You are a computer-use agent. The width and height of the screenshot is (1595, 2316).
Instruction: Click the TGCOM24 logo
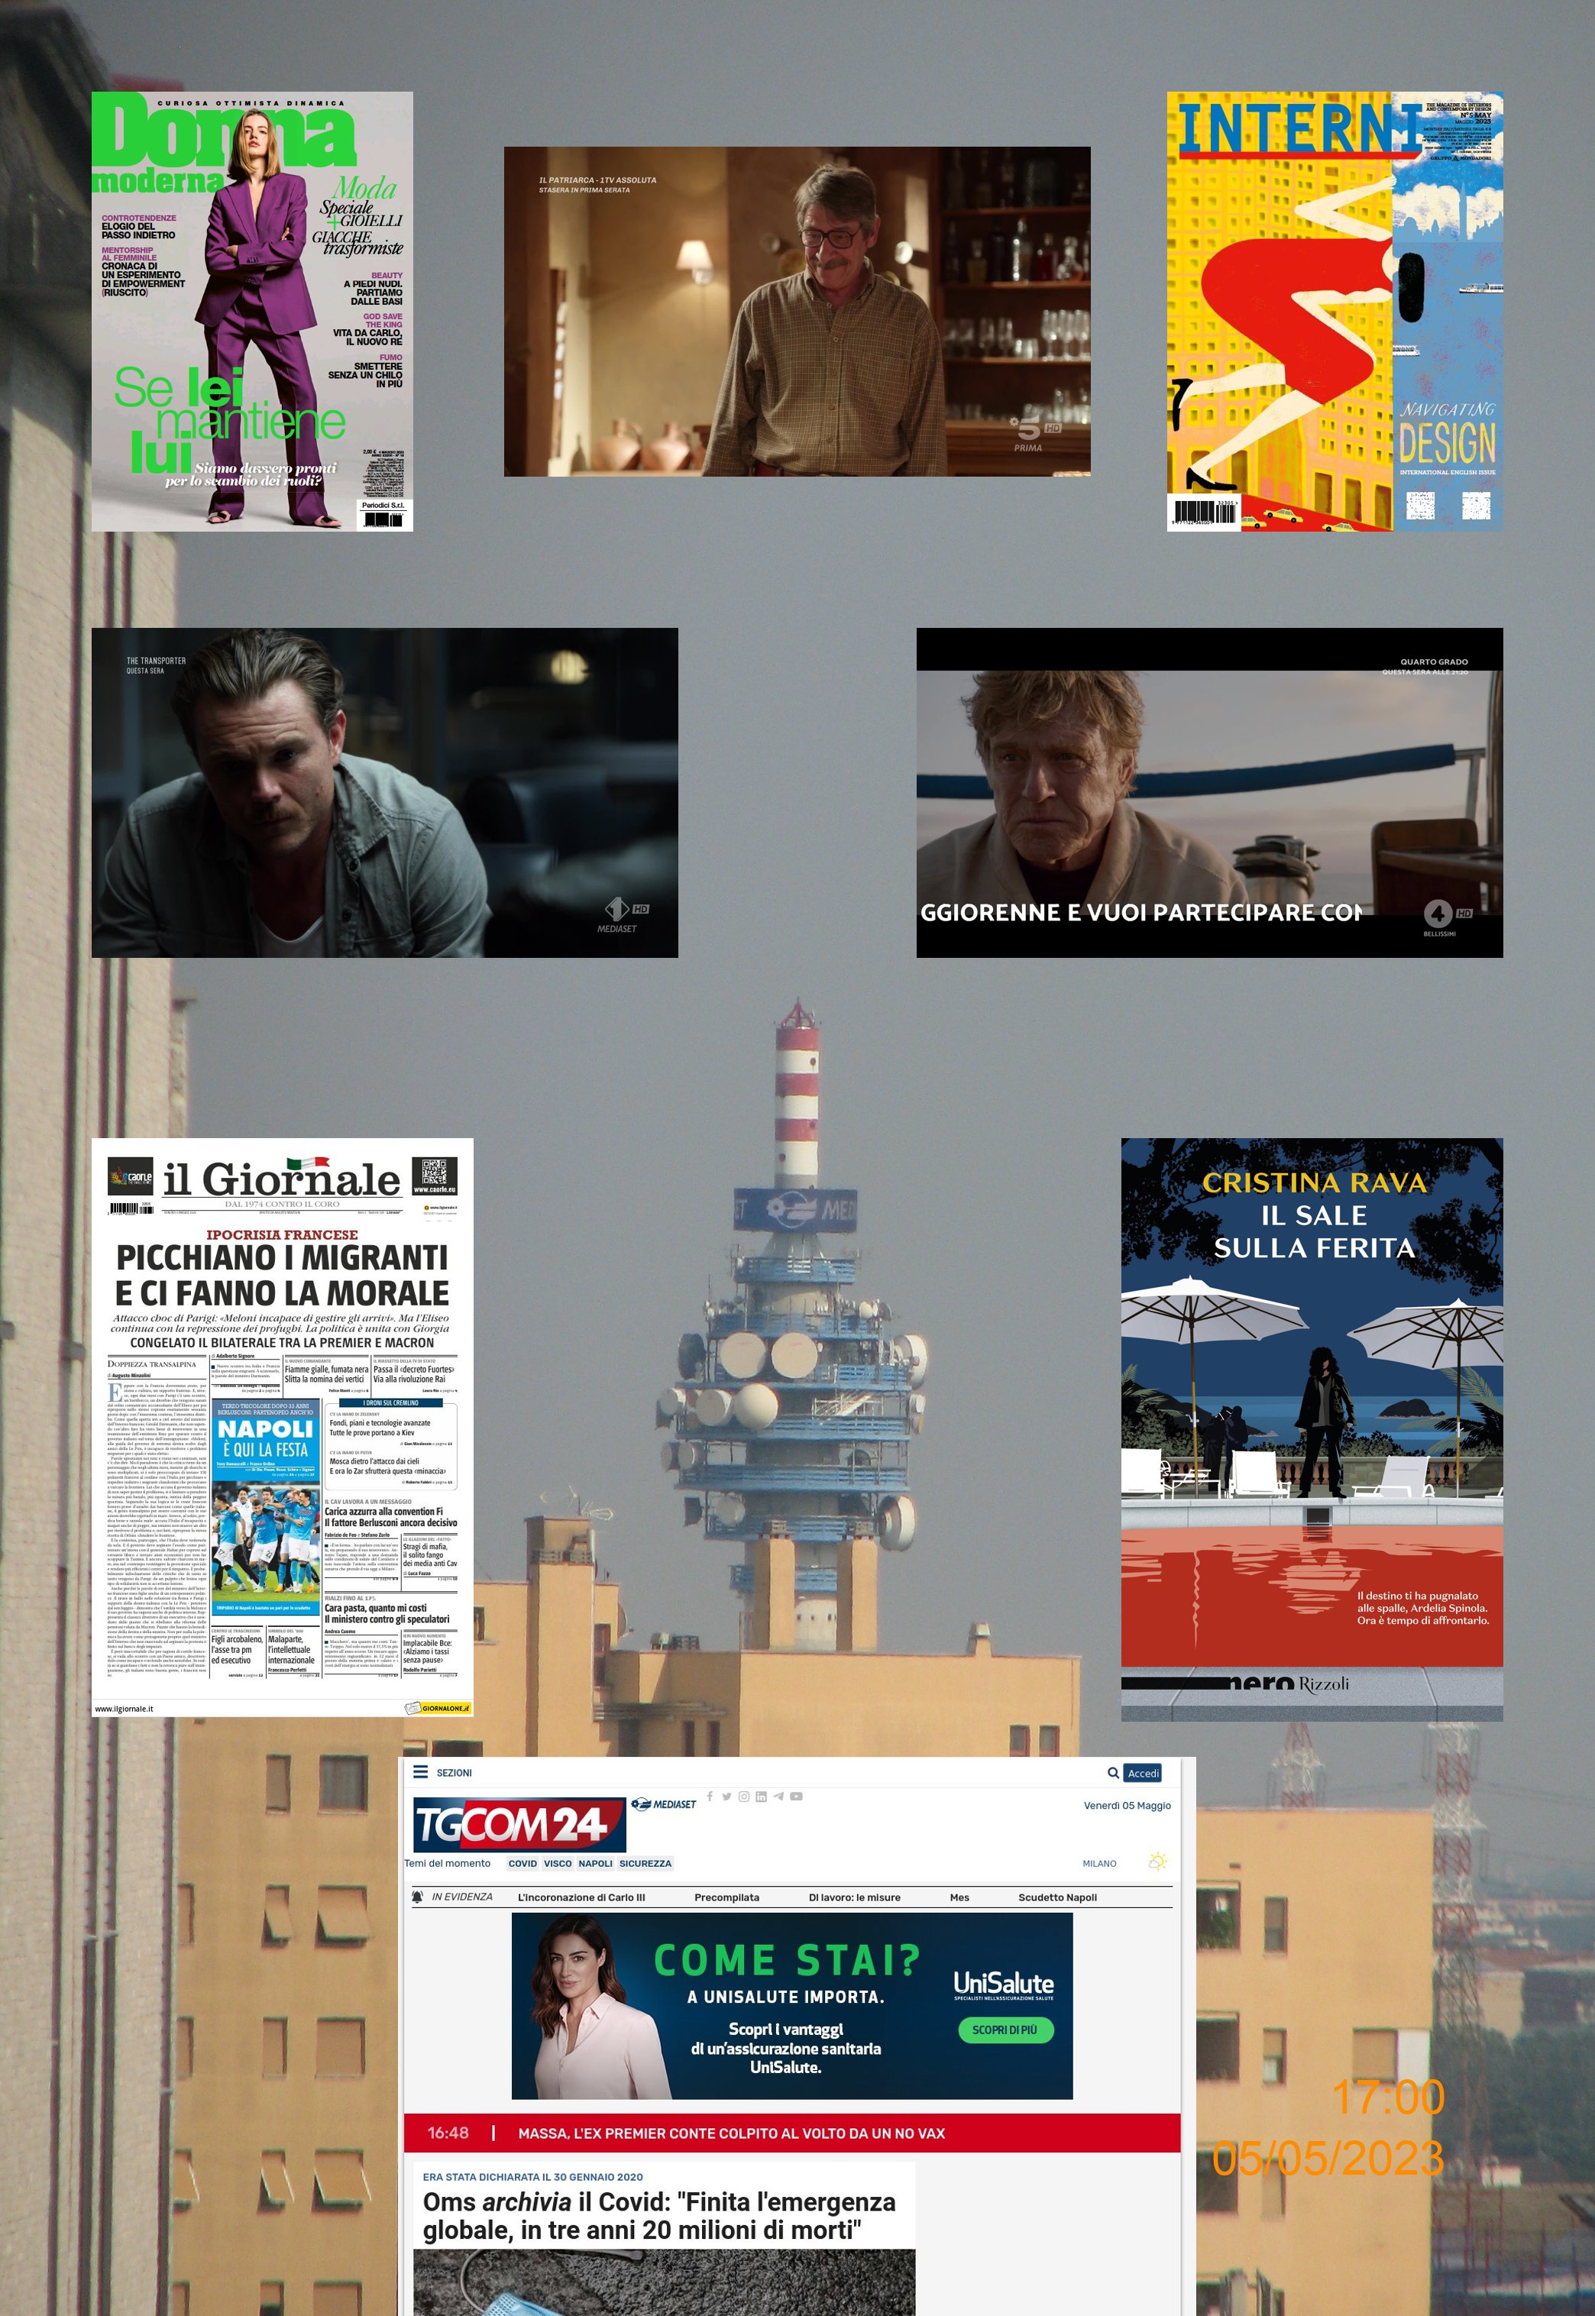click(x=519, y=1826)
